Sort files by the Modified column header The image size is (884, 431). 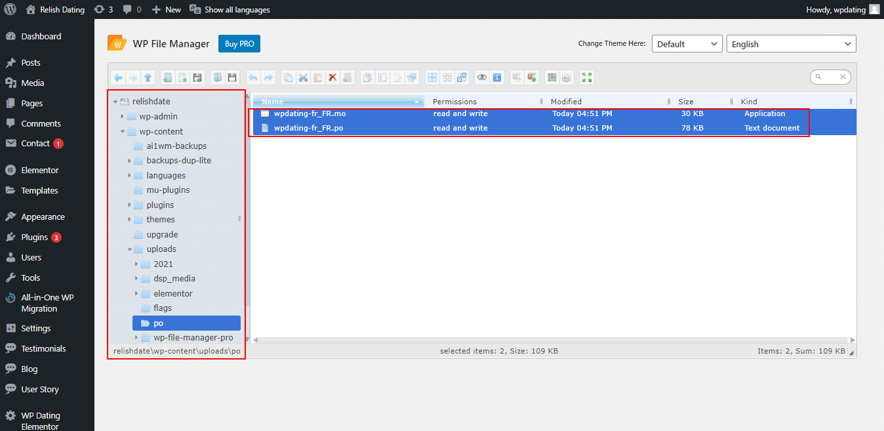(x=608, y=102)
